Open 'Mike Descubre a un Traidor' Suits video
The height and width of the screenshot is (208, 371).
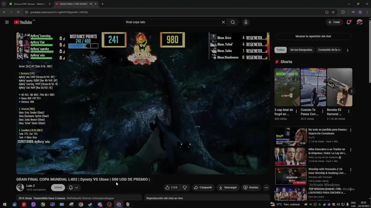[291, 156]
